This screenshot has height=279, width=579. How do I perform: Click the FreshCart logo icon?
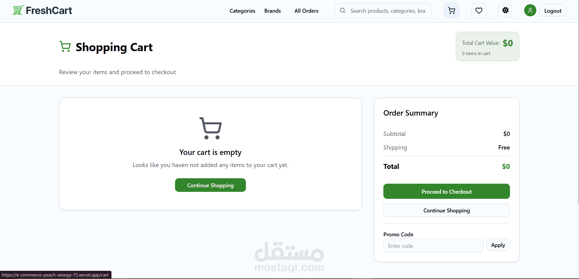18,10
